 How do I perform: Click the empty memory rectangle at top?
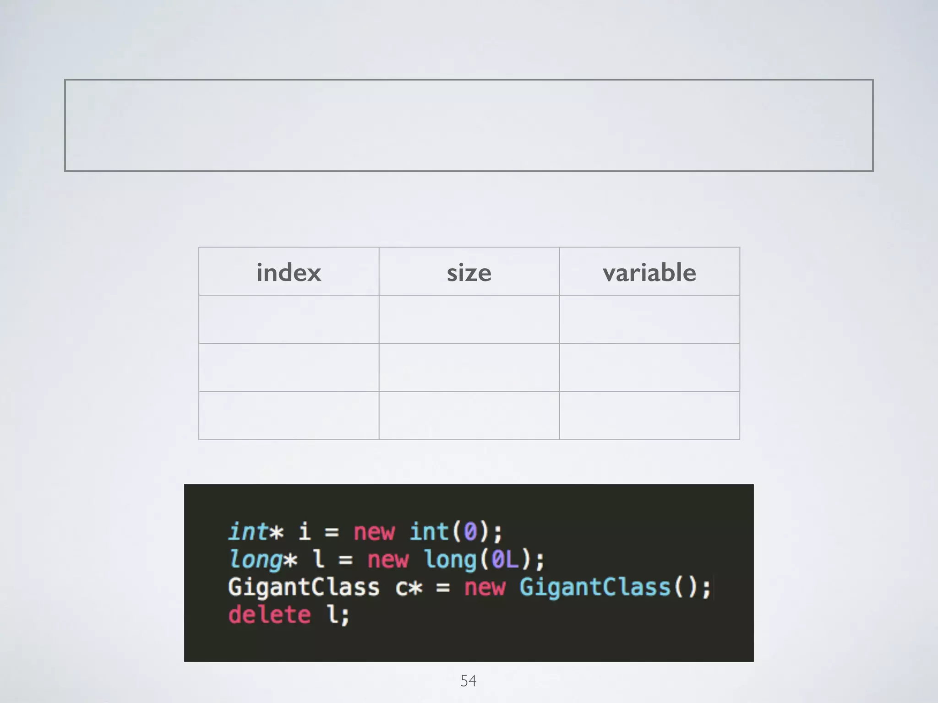coord(469,125)
